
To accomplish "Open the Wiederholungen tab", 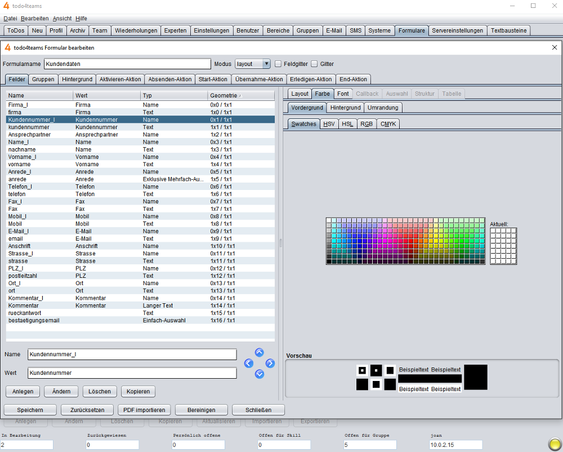I will click(136, 30).
